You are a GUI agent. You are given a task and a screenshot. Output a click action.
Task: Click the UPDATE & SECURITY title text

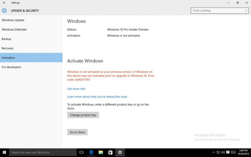pyautogui.click(x=25, y=11)
